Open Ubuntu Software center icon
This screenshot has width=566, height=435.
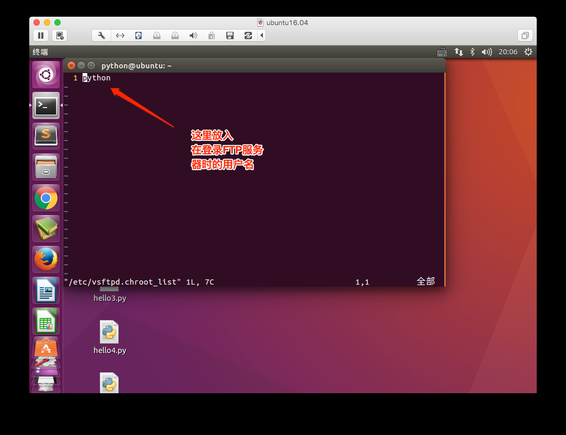[x=46, y=347]
